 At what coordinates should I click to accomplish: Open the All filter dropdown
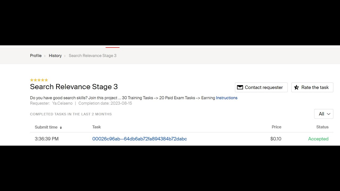pyautogui.click(x=324, y=114)
